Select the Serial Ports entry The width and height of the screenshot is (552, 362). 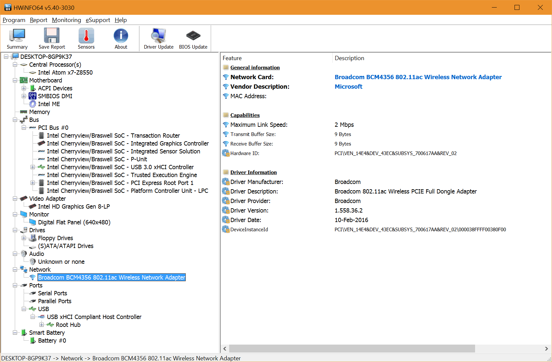click(52, 293)
